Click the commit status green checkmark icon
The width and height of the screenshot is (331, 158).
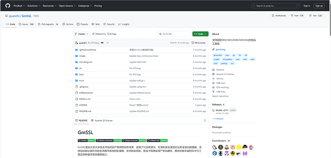[x=107, y=43]
